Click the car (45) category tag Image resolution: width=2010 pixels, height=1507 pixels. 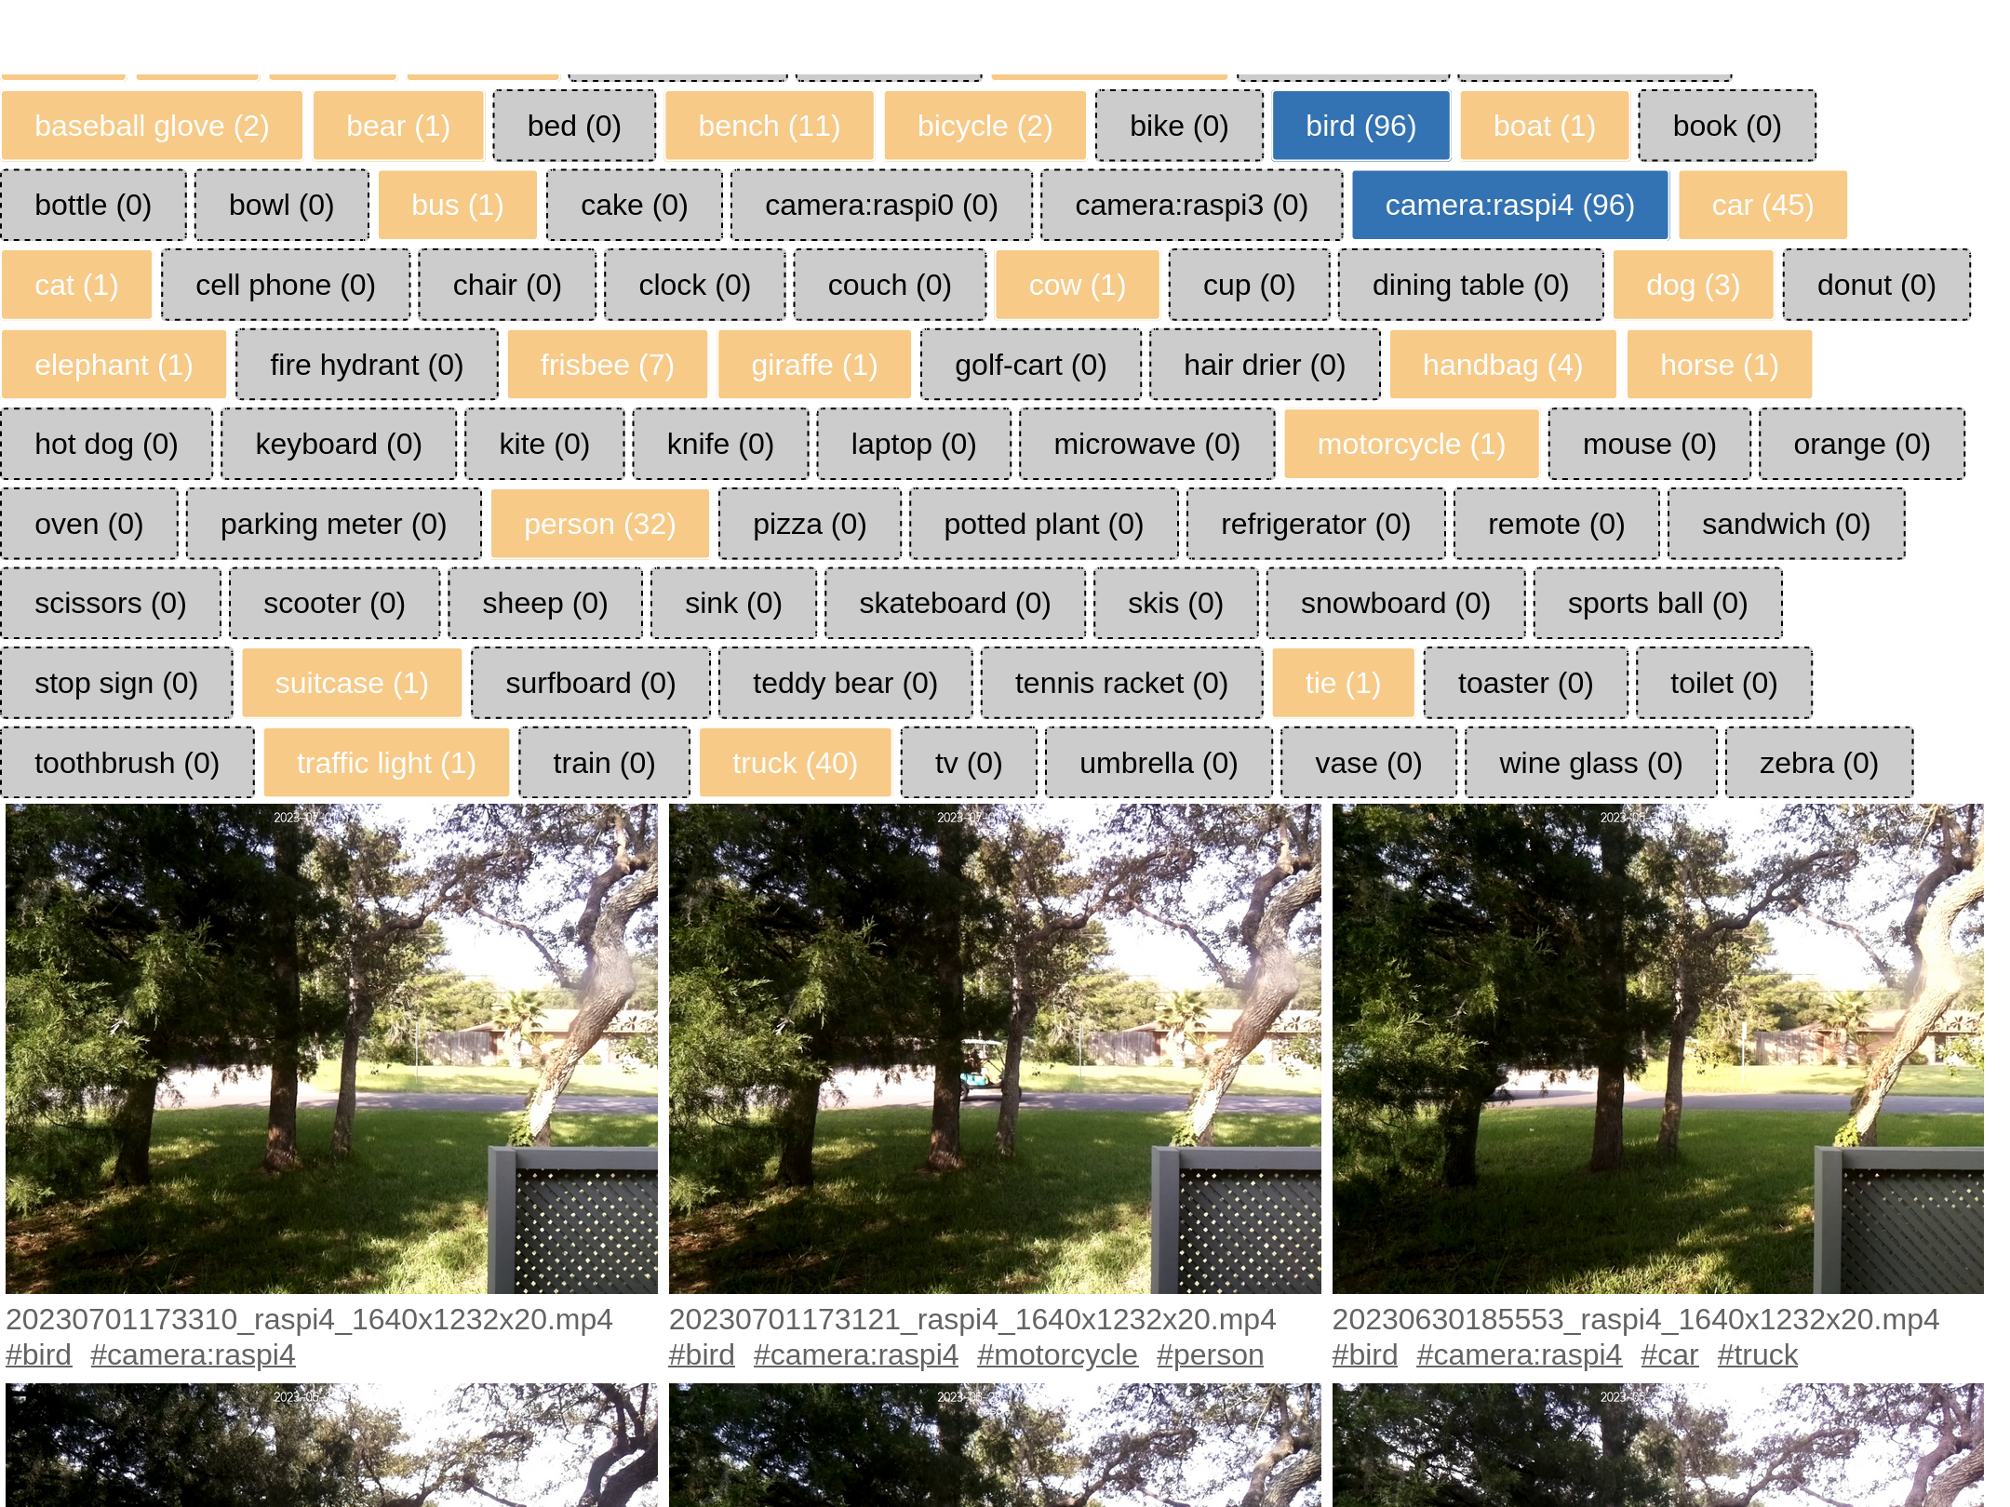click(1763, 205)
